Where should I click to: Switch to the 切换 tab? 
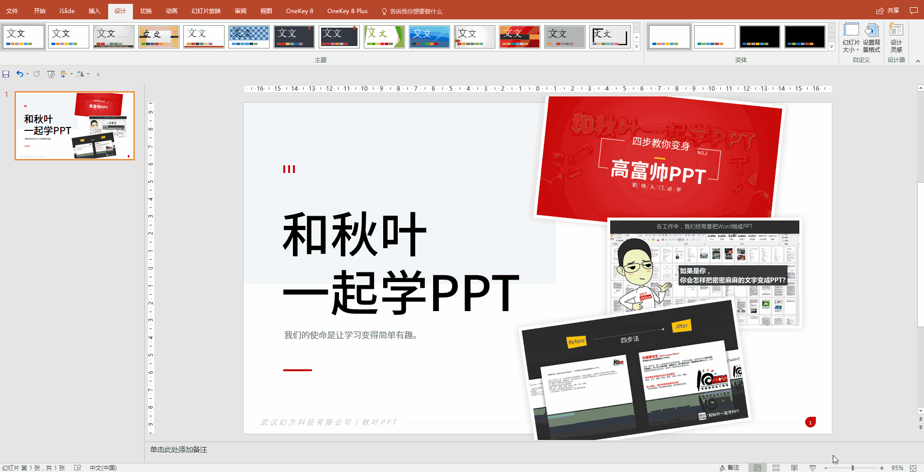point(146,11)
